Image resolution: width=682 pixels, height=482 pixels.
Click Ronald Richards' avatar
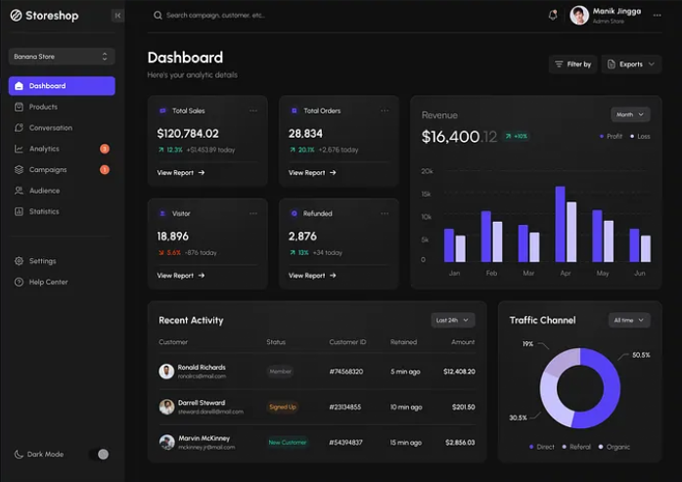tap(166, 372)
